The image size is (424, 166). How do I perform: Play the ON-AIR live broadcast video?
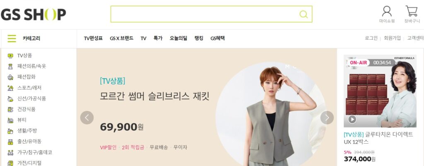pos(352,119)
